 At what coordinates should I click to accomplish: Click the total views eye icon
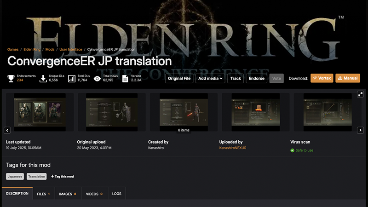tap(97, 78)
